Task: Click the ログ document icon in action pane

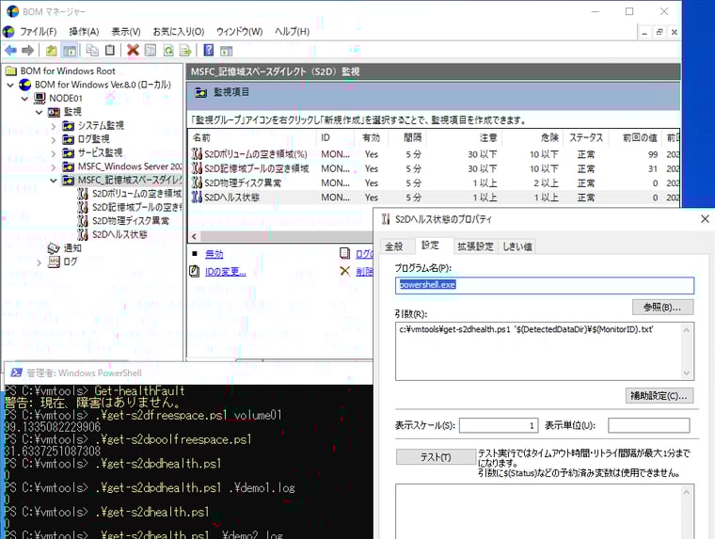Action: point(345,254)
